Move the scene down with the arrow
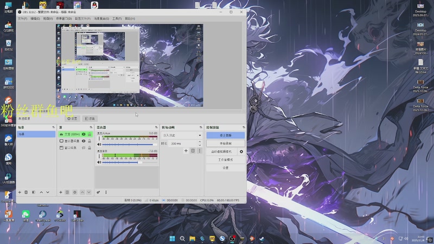The height and width of the screenshot is (244, 434). coord(48,192)
